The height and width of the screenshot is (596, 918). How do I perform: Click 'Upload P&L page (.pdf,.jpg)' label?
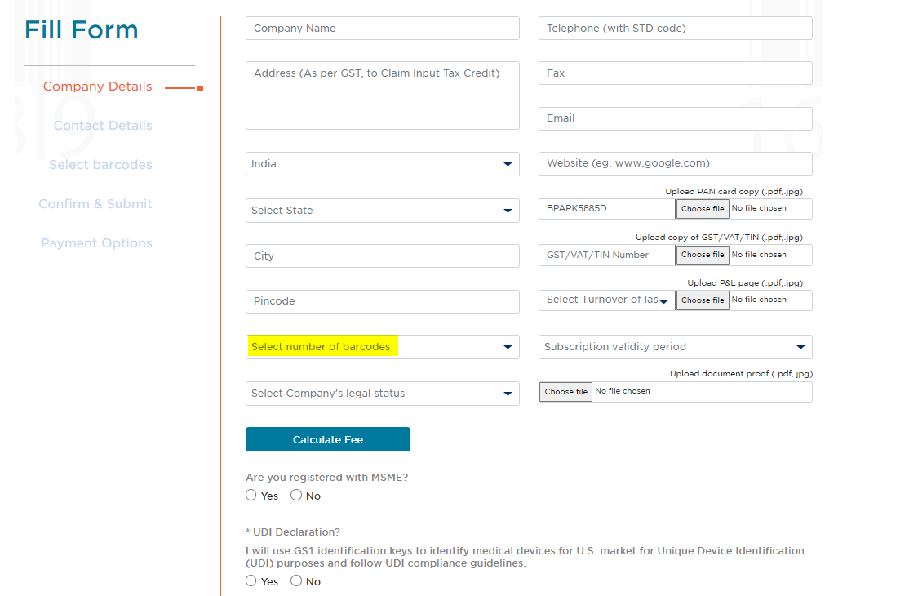pyautogui.click(x=745, y=283)
